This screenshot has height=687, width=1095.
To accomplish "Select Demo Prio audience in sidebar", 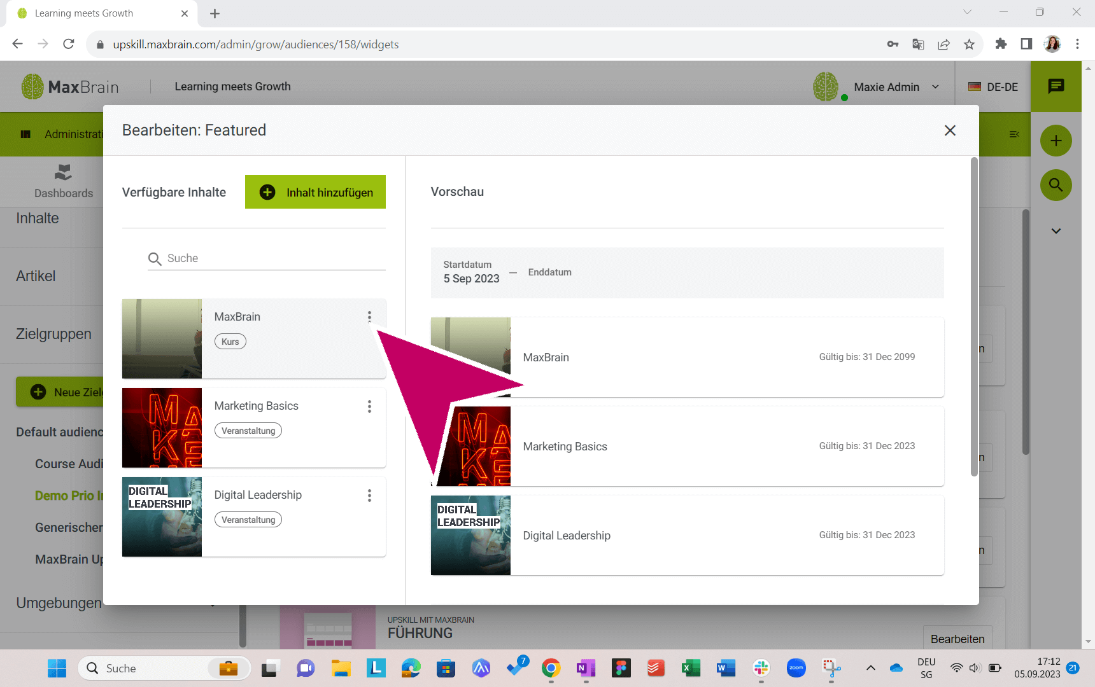I will (69, 496).
